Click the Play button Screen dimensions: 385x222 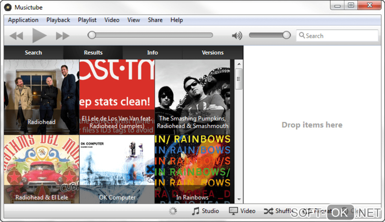39,35
